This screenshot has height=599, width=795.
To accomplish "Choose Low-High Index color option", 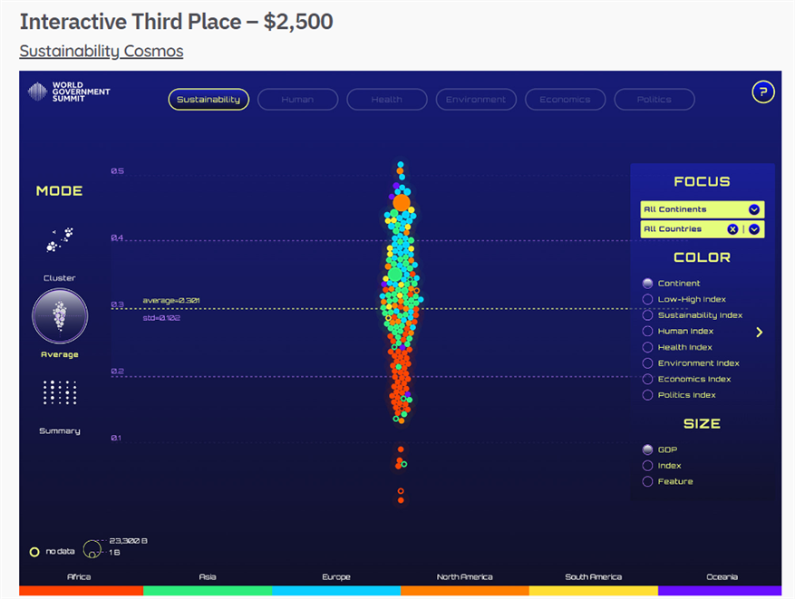I will tap(647, 299).
